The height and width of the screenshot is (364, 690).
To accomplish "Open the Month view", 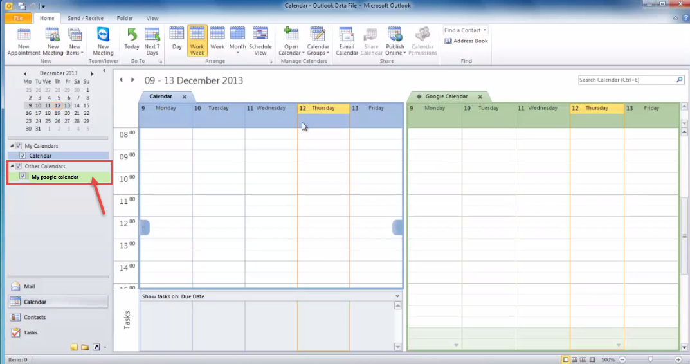I will tap(238, 41).
